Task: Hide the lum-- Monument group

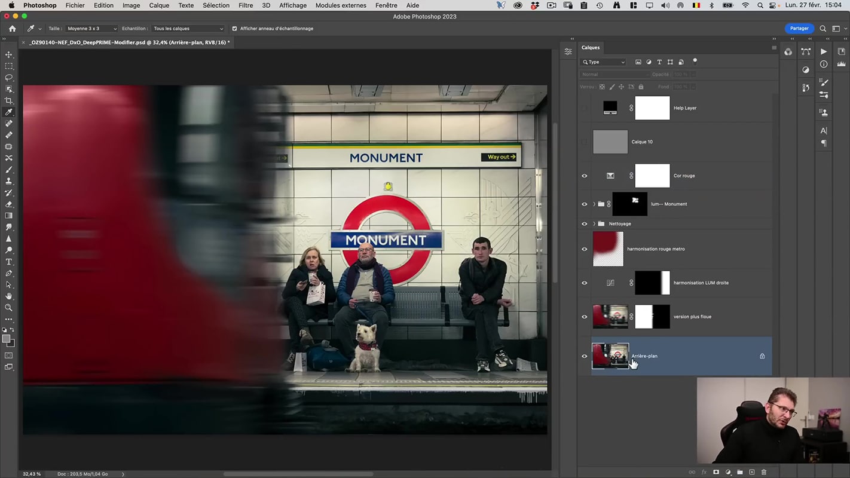Action: (x=585, y=204)
